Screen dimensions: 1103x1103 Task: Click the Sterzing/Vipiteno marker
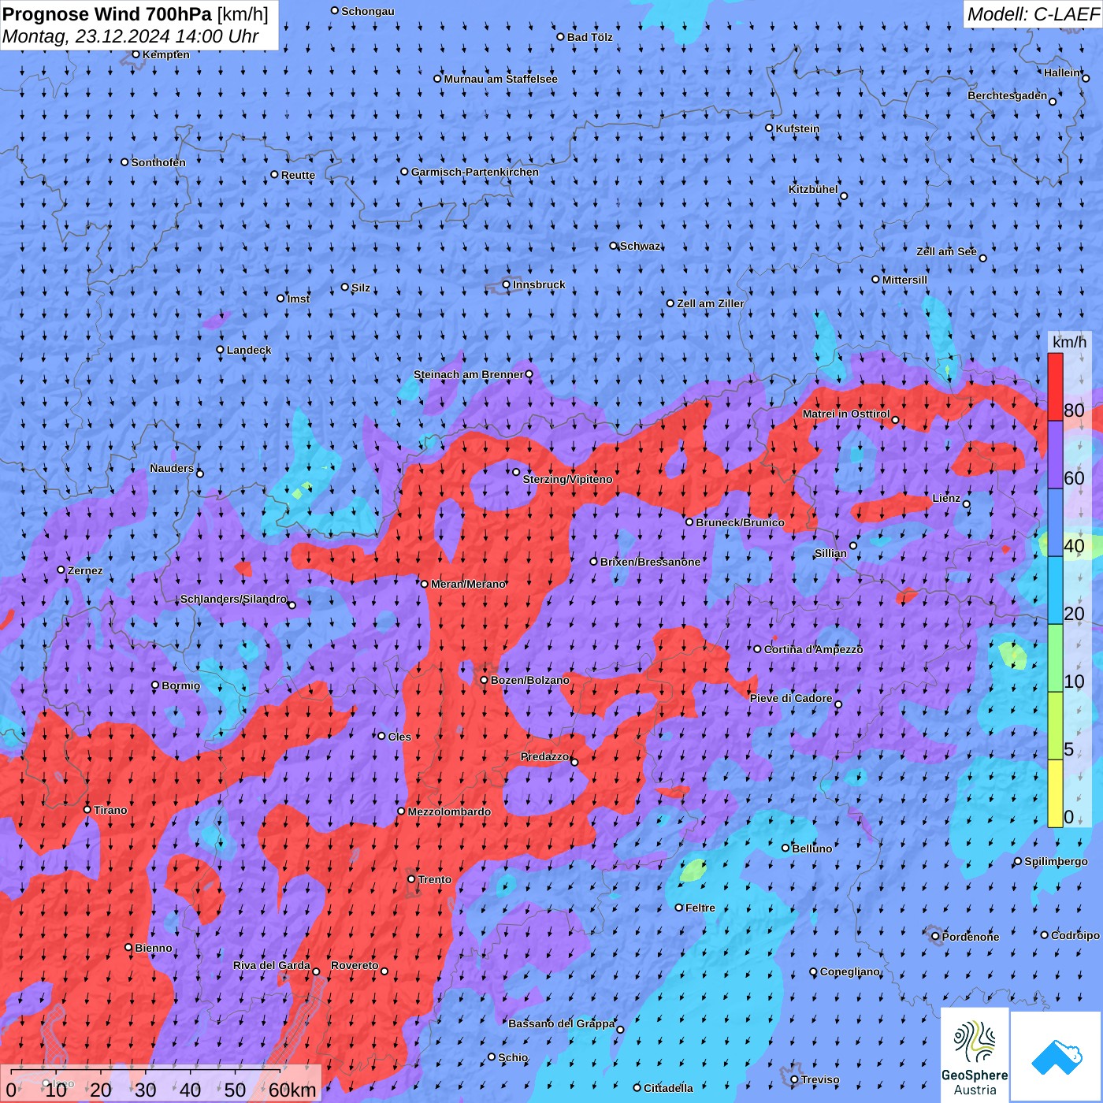[x=516, y=473]
